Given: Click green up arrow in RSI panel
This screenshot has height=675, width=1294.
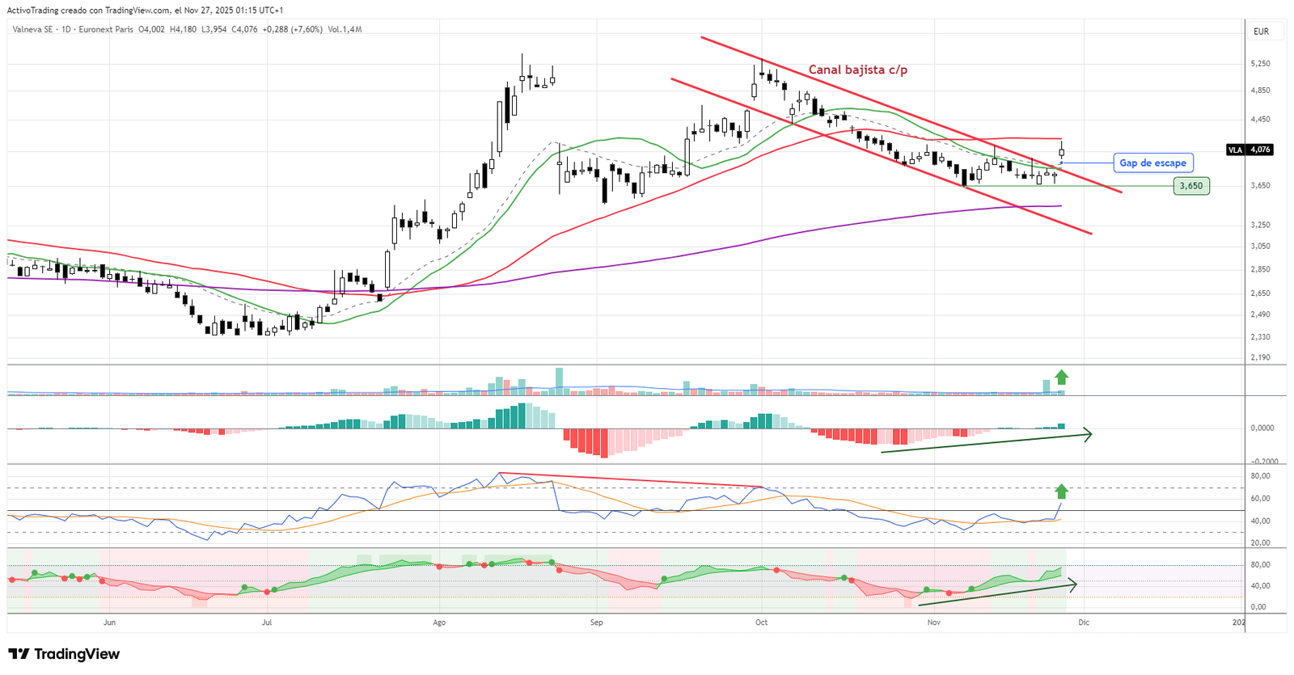Looking at the screenshot, I should pos(1061,491).
